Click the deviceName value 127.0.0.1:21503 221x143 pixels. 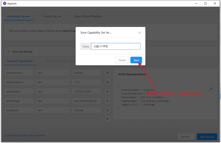[x=87, y=92]
